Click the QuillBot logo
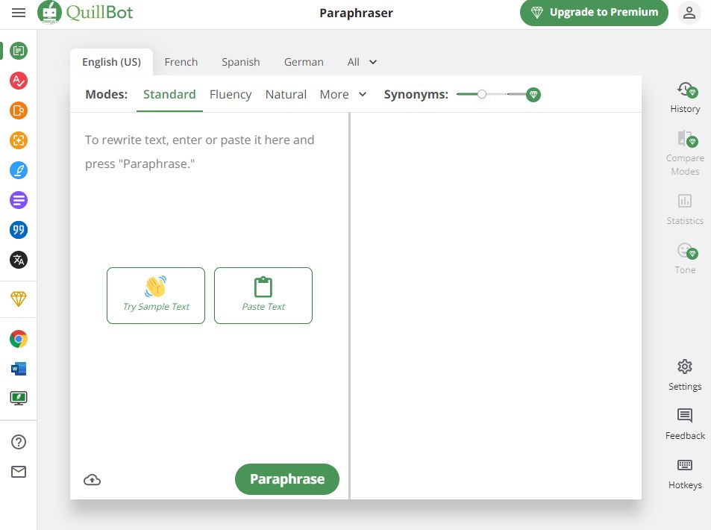 click(85, 12)
